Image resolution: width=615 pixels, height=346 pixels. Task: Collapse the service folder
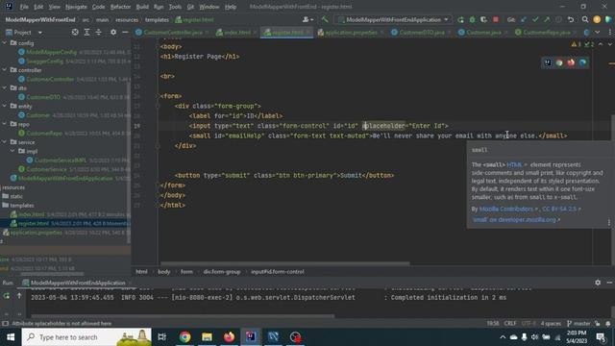[4, 142]
